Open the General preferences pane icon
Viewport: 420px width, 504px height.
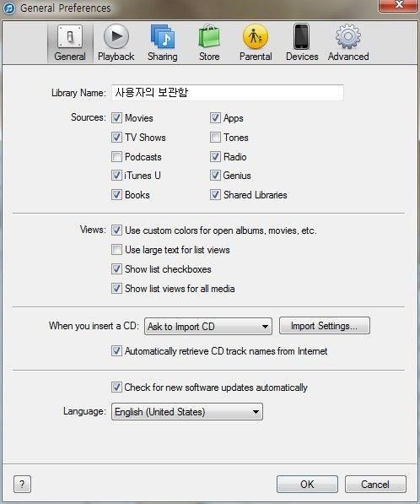tap(70, 42)
